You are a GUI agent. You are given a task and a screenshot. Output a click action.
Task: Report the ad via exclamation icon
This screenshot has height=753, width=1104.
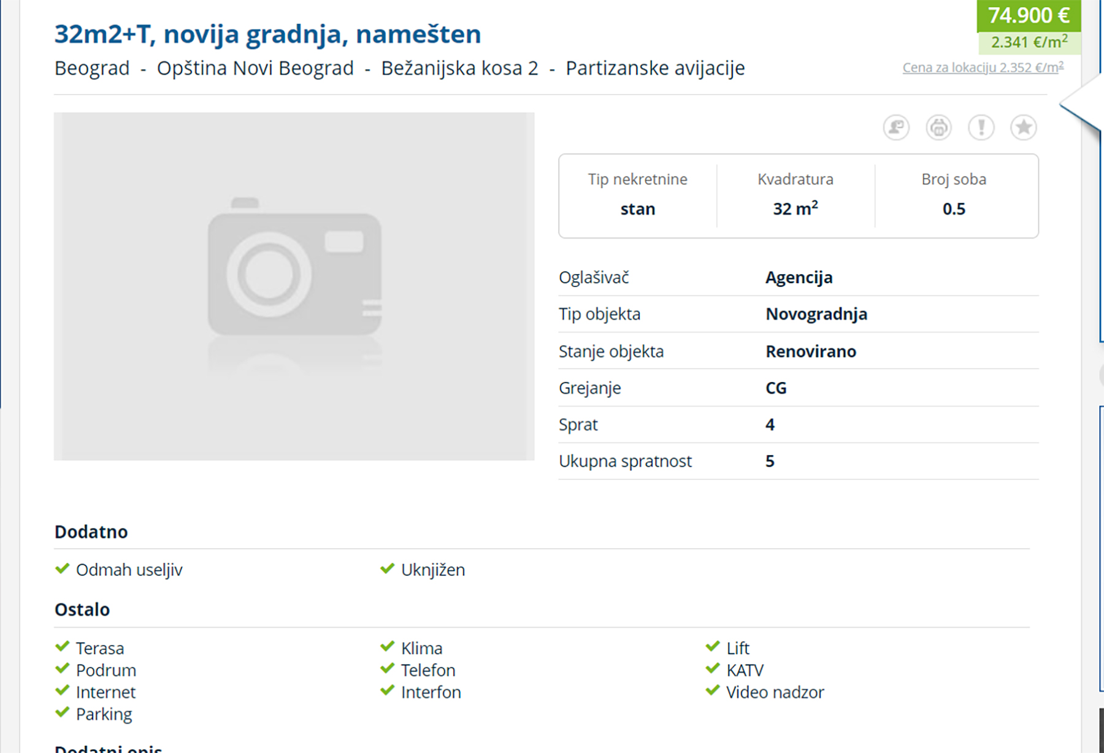click(981, 128)
